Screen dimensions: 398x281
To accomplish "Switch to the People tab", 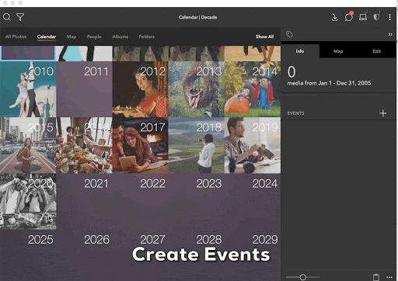I will pos(94,36).
